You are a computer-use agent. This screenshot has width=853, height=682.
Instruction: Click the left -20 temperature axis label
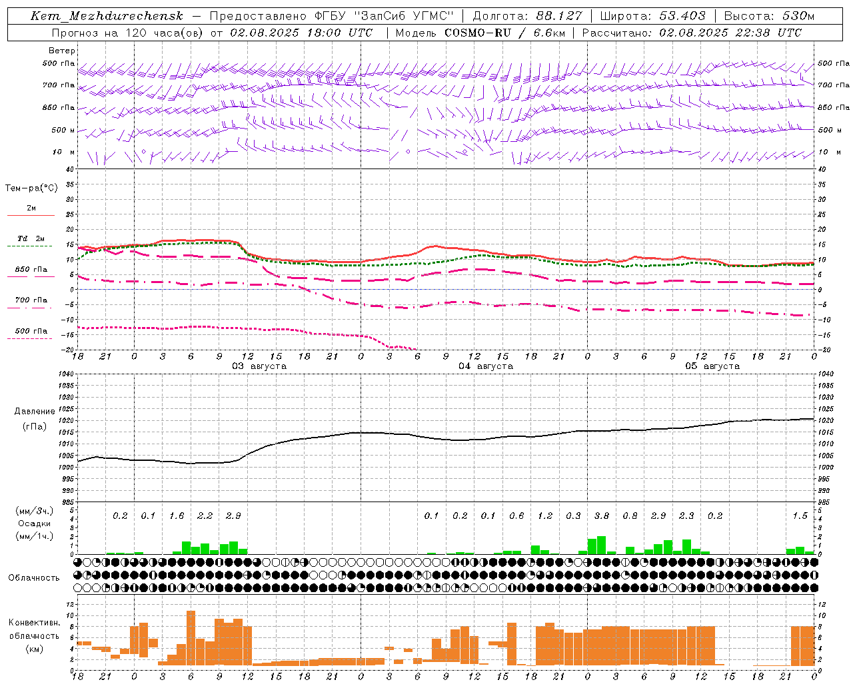point(68,350)
